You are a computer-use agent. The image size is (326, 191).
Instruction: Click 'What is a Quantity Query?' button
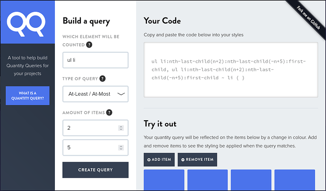pos(27,95)
